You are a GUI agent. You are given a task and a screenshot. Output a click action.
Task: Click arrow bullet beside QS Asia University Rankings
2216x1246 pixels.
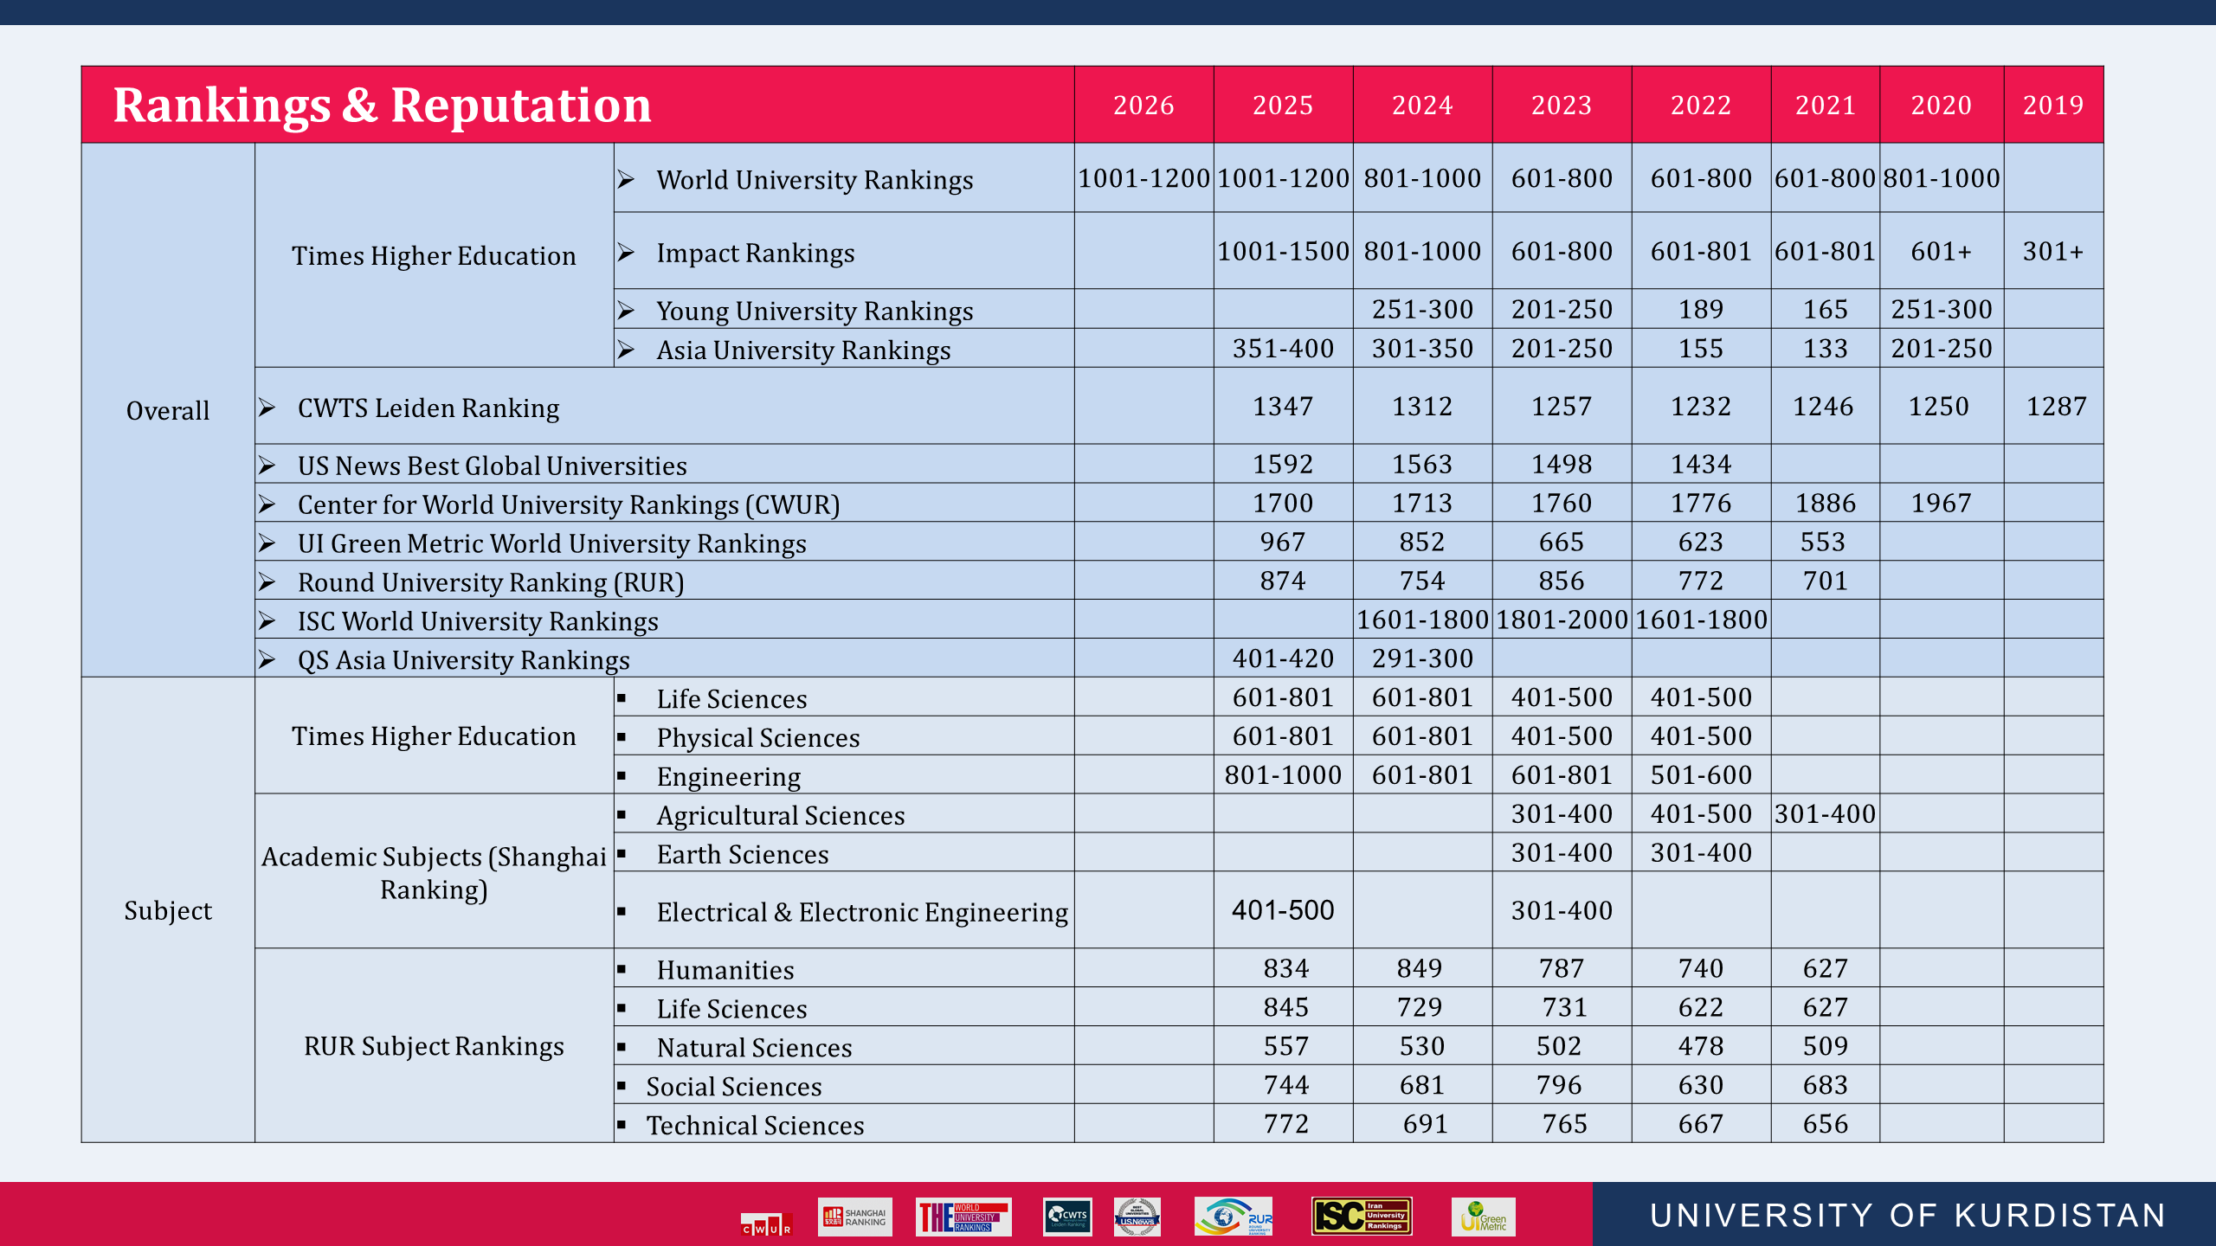click(267, 660)
